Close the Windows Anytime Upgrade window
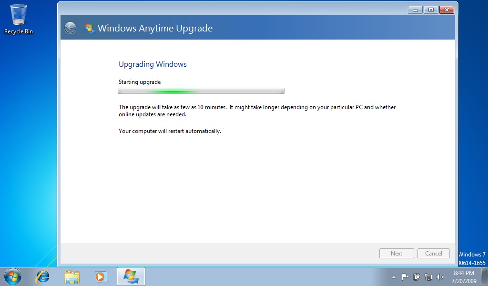The width and height of the screenshot is (488, 286). [x=447, y=10]
